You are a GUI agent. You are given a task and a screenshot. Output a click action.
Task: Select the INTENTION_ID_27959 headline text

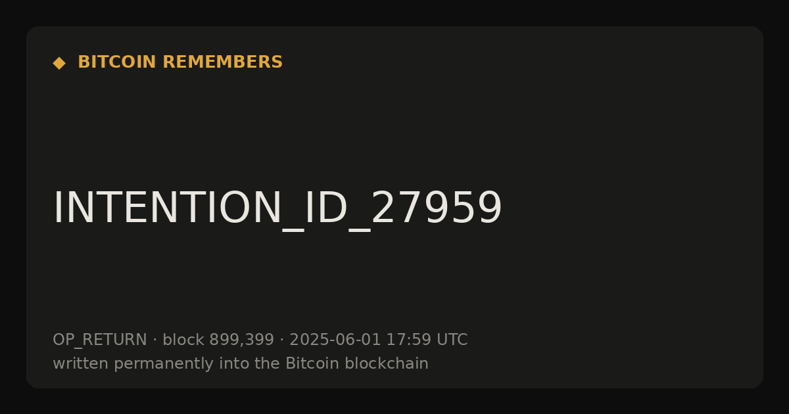tap(277, 209)
